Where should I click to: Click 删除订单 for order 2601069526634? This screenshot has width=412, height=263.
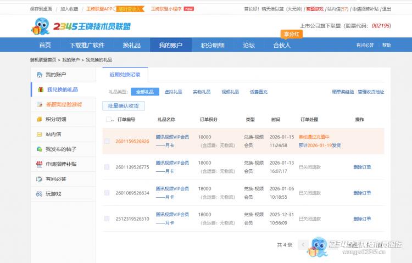362,193
